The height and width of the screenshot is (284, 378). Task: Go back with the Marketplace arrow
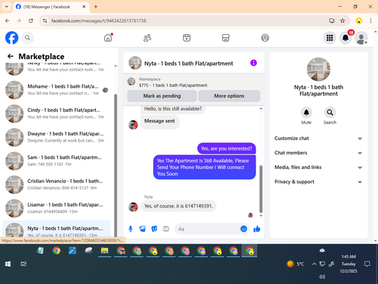[x=11, y=56]
